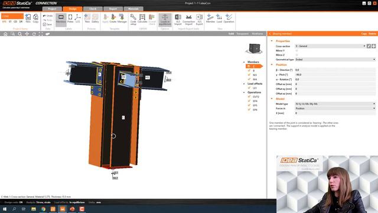The image size is (378, 213).
Task: Click the view cube in 3D scene
Action: (254, 49)
